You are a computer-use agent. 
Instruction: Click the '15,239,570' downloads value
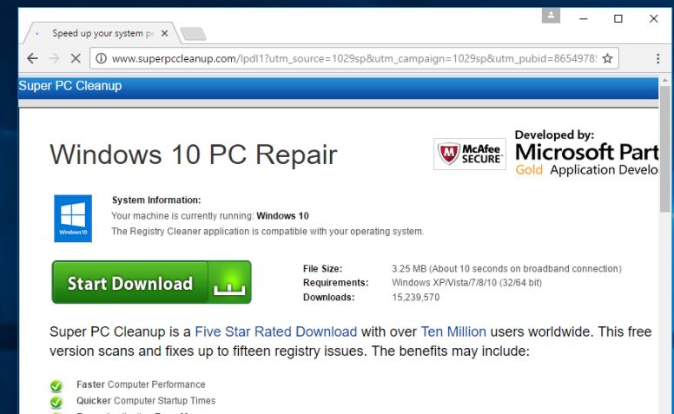click(x=416, y=297)
